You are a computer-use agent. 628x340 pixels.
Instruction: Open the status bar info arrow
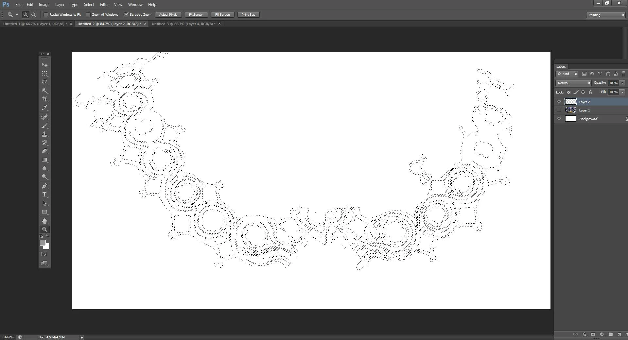pyautogui.click(x=81, y=337)
